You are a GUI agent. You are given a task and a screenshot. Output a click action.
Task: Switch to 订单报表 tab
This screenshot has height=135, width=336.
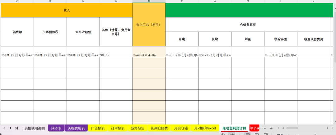point(118,128)
